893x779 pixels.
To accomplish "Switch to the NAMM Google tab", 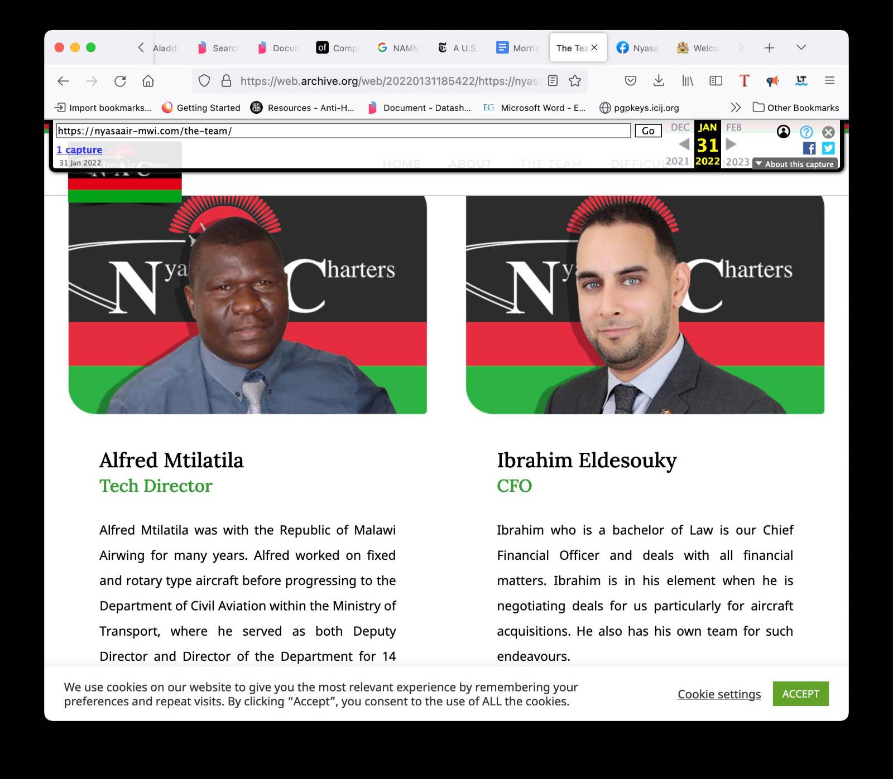I will pyautogui.click(x=398, y=48).
